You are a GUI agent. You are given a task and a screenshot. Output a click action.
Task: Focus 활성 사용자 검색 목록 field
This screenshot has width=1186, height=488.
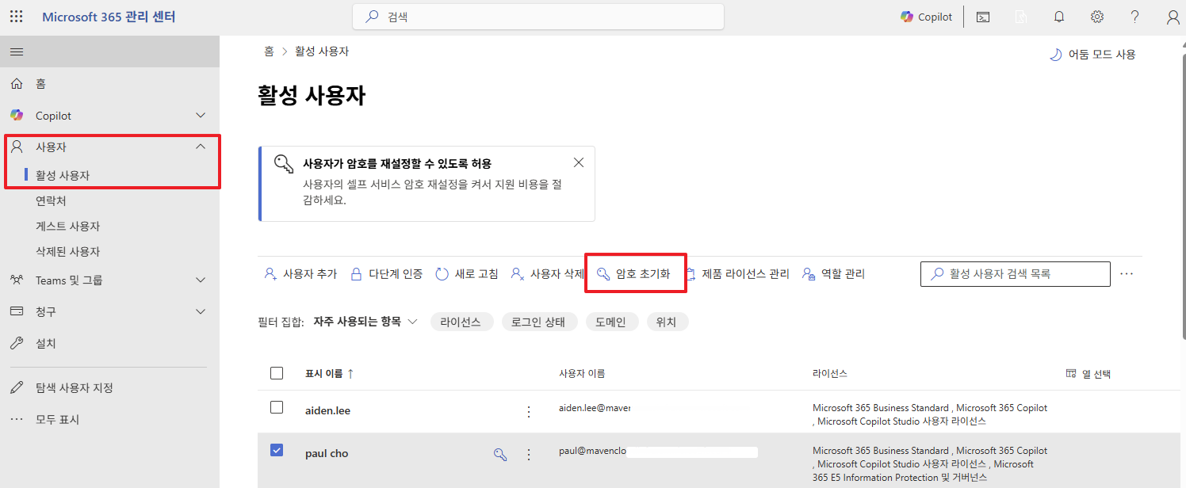coord(1015,274)
